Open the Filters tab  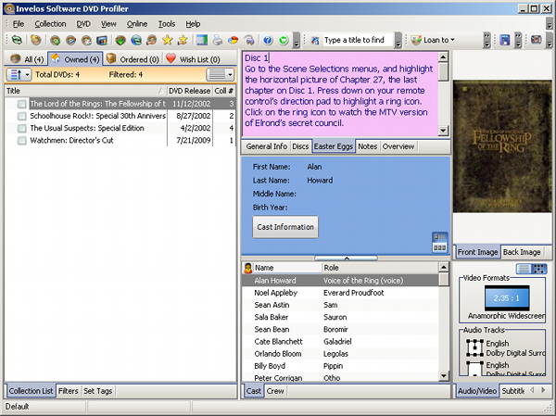pyautogui.click(x=68, y=391)
